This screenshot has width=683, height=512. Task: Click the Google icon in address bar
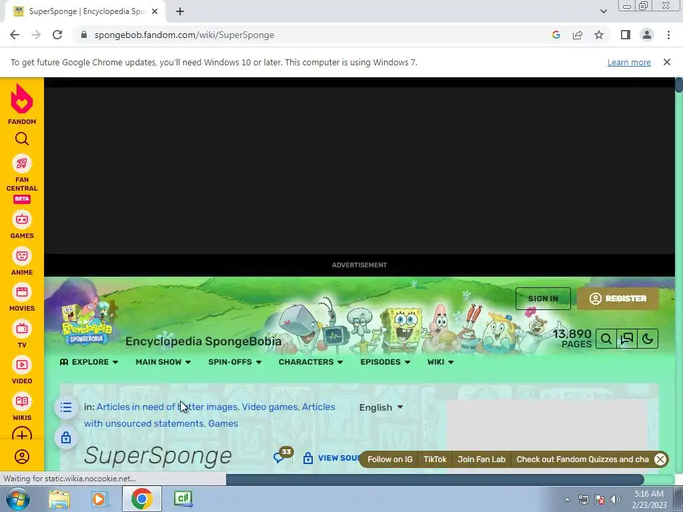[556, 35]
